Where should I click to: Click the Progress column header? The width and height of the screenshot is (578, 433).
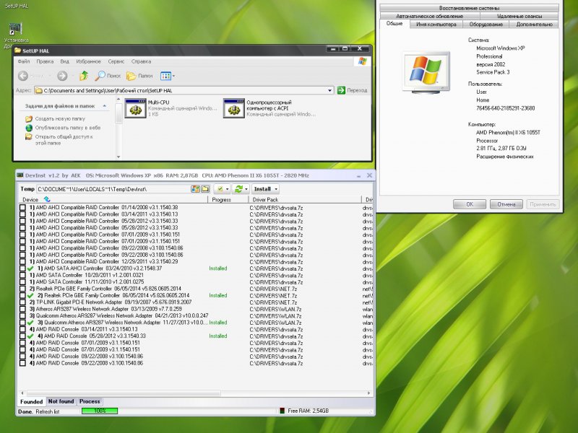coord(228,200)
